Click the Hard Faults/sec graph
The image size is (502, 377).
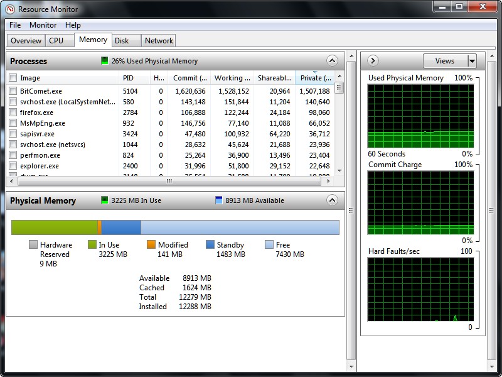(420, 289)
